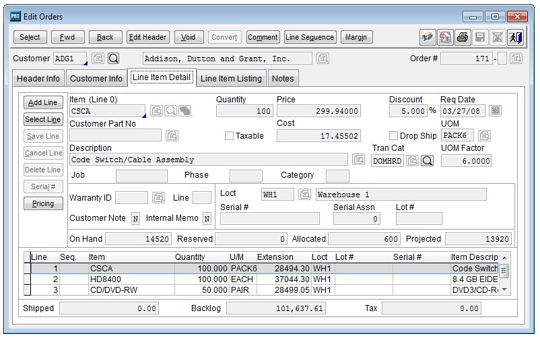The height and width of the screenshot is (338, 540).
Task: Click the Description field Code Switch/Cable Assembly
Action: coord(208,160)
